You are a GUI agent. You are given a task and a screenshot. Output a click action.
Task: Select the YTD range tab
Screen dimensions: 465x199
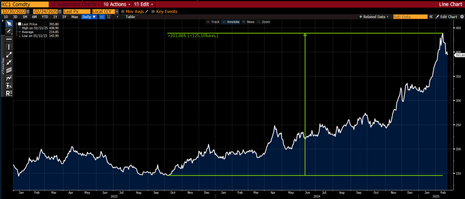[45, 17]
